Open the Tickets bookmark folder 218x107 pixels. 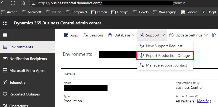[141, 12]
